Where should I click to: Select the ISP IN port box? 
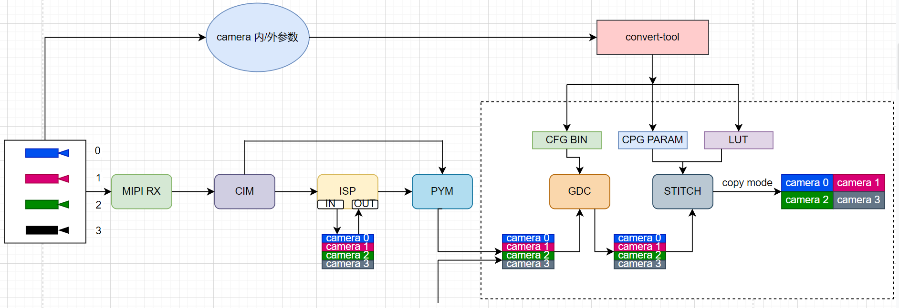tap(330, 204)
